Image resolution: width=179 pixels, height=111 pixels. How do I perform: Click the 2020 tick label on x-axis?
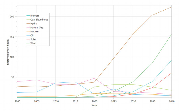pyautogui.click(x=94, y=101)
